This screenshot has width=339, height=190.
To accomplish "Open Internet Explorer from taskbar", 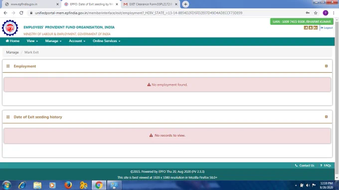I will click(x=22, y=185).
